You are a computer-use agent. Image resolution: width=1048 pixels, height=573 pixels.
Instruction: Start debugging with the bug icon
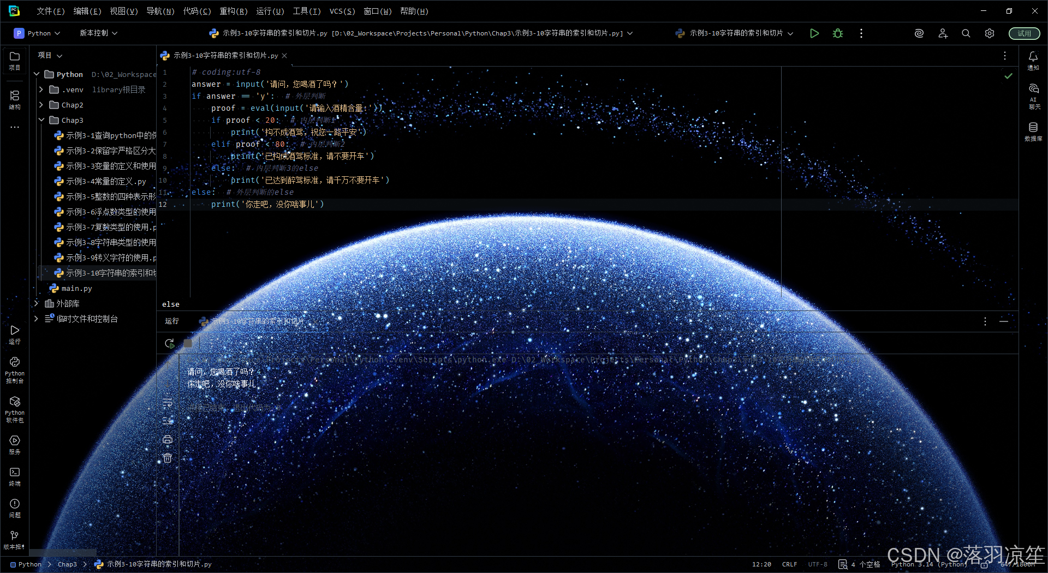click(838, 33)
